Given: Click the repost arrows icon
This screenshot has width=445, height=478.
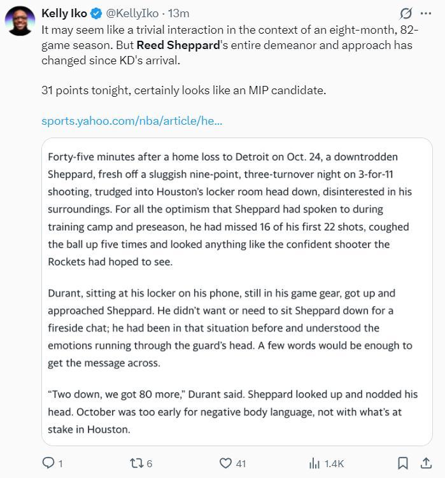Looking at the screenshot, I should pyautogui.click(x=136, y=463).
